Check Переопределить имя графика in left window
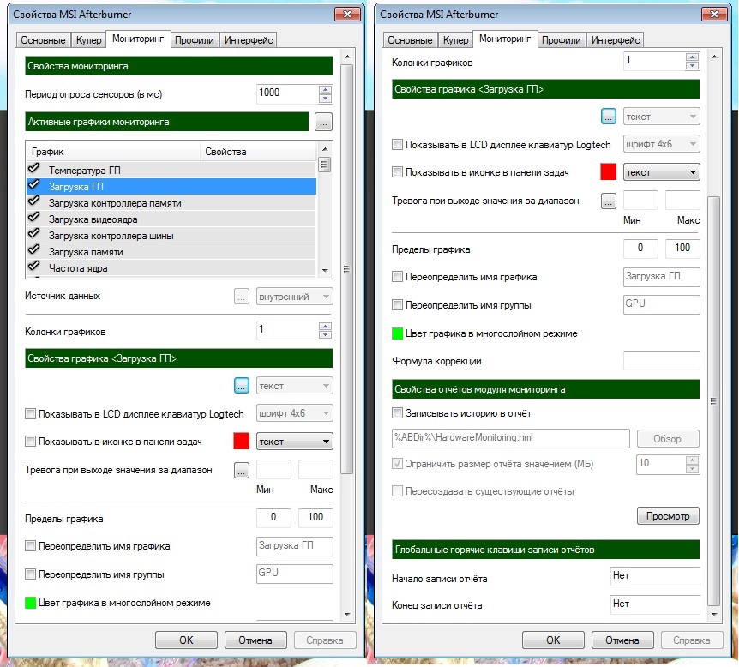The width and height of the screenshot is (739, 667). pos(30,546)
